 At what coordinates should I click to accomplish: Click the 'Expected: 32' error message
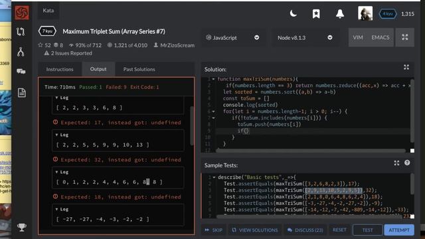118,159
